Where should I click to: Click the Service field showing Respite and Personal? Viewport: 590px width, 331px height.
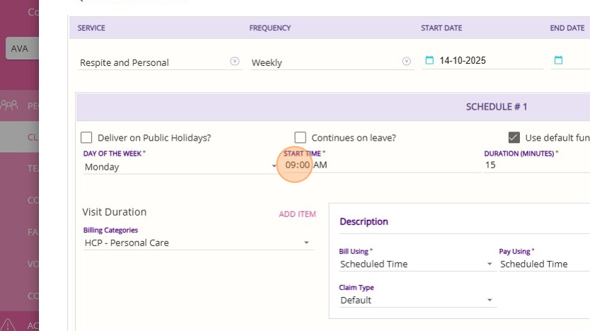[x=153, y=62]
